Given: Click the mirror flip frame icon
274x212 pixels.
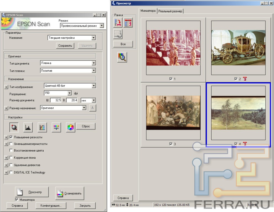Looking at the screenshot, I should click(x=128, y=23).
